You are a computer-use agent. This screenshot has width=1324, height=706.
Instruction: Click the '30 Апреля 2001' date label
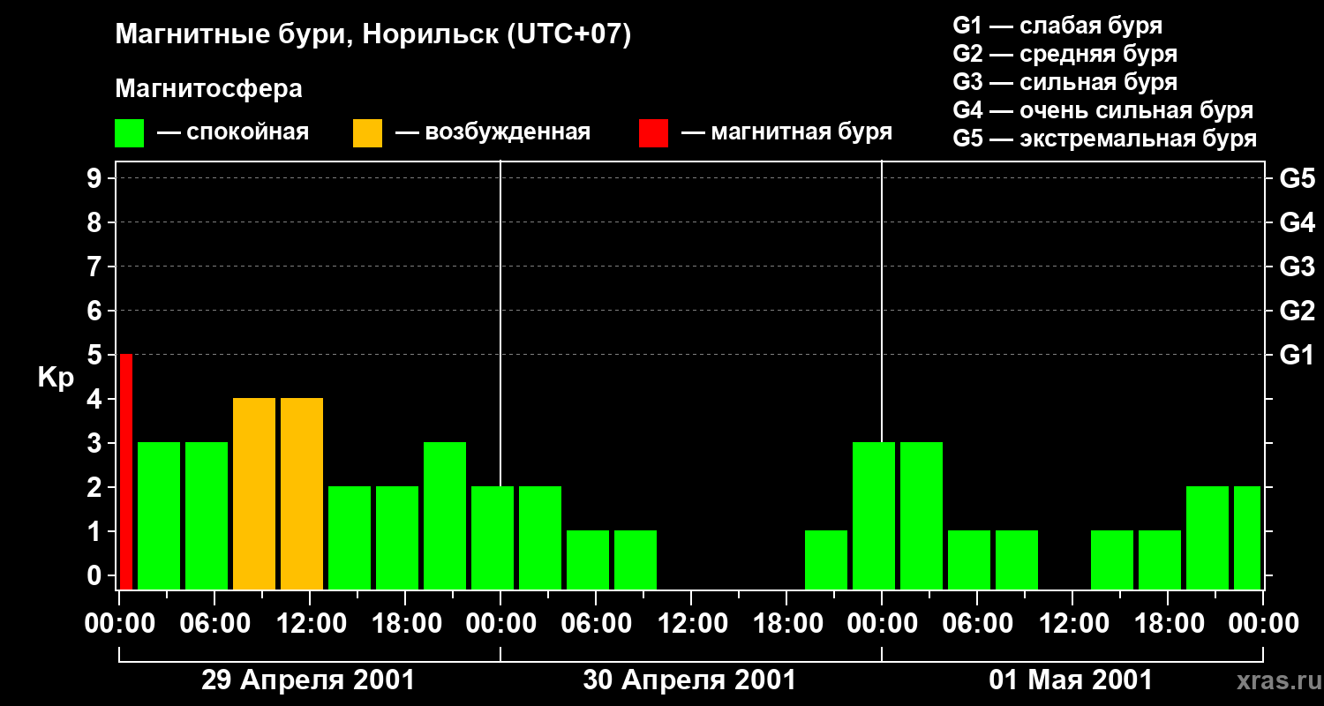point(689,680)
